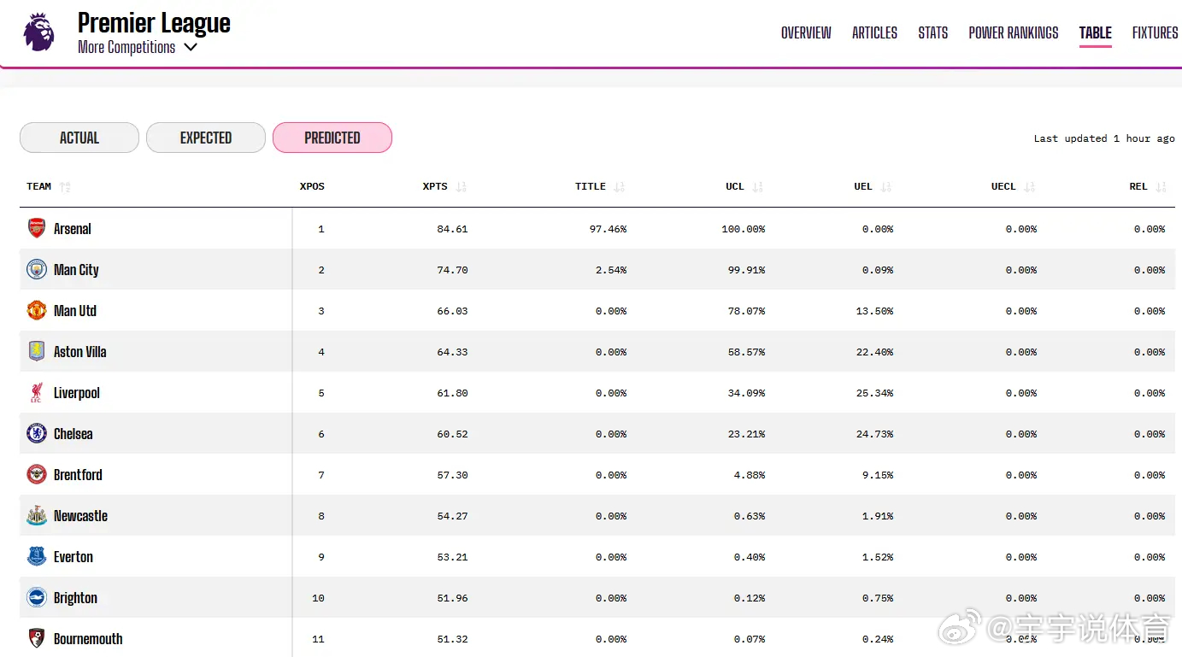Sort by UEL probability arrows
Viewport: 1182px width, 657px height.
[x=886, y=186]
